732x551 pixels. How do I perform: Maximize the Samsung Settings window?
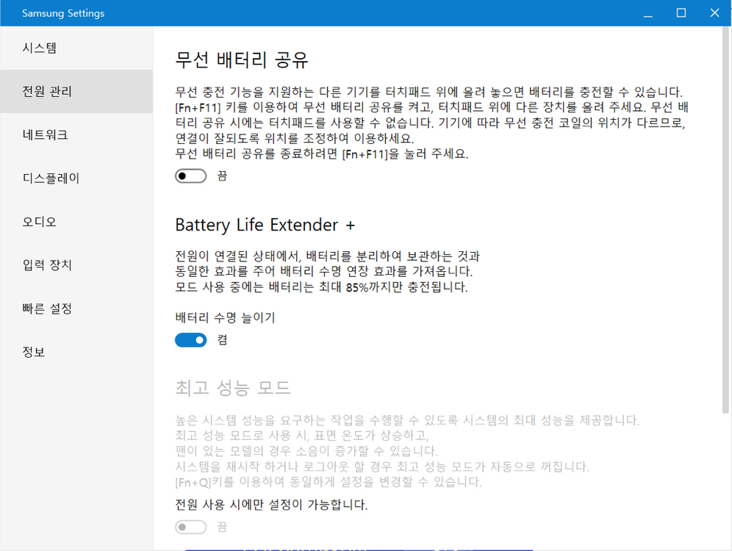(680, 12)
